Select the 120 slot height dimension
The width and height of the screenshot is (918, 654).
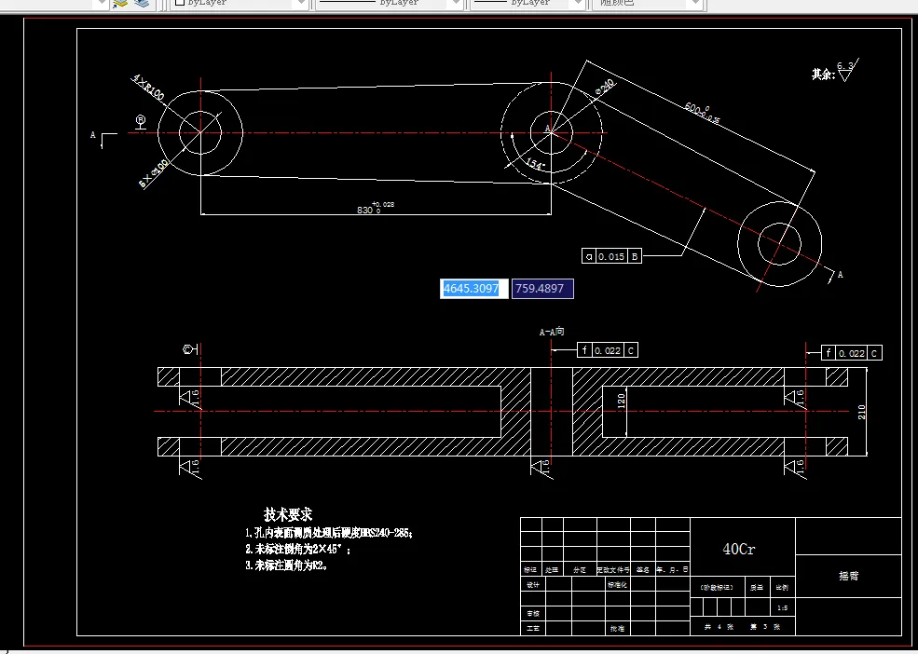(621, 401)
